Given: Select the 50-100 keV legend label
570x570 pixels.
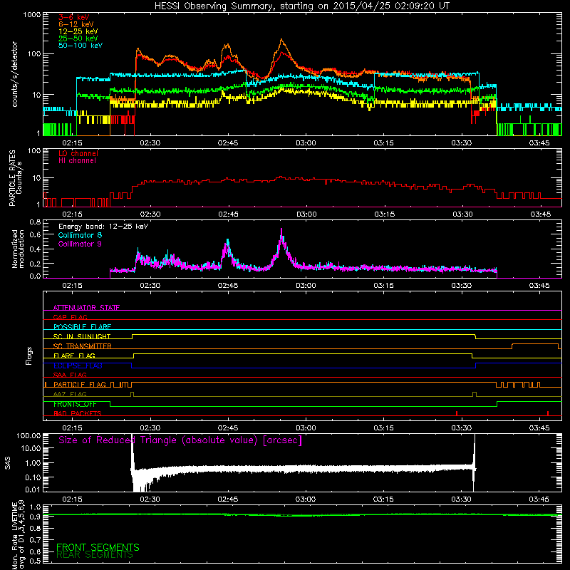Looking at the screenshot, I should (81, 46).
